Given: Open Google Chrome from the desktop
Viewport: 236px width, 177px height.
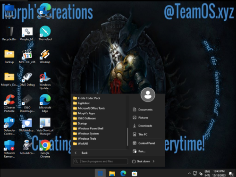Looking at the screenshot, I should 45,149.
